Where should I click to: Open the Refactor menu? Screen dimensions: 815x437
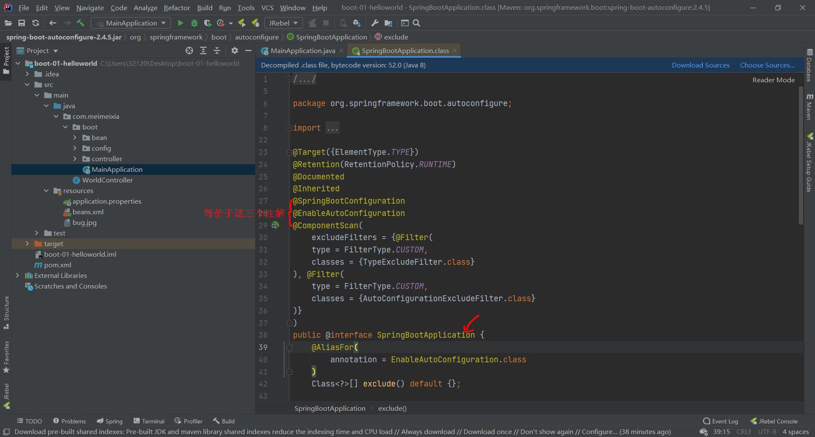pos(177,8)
